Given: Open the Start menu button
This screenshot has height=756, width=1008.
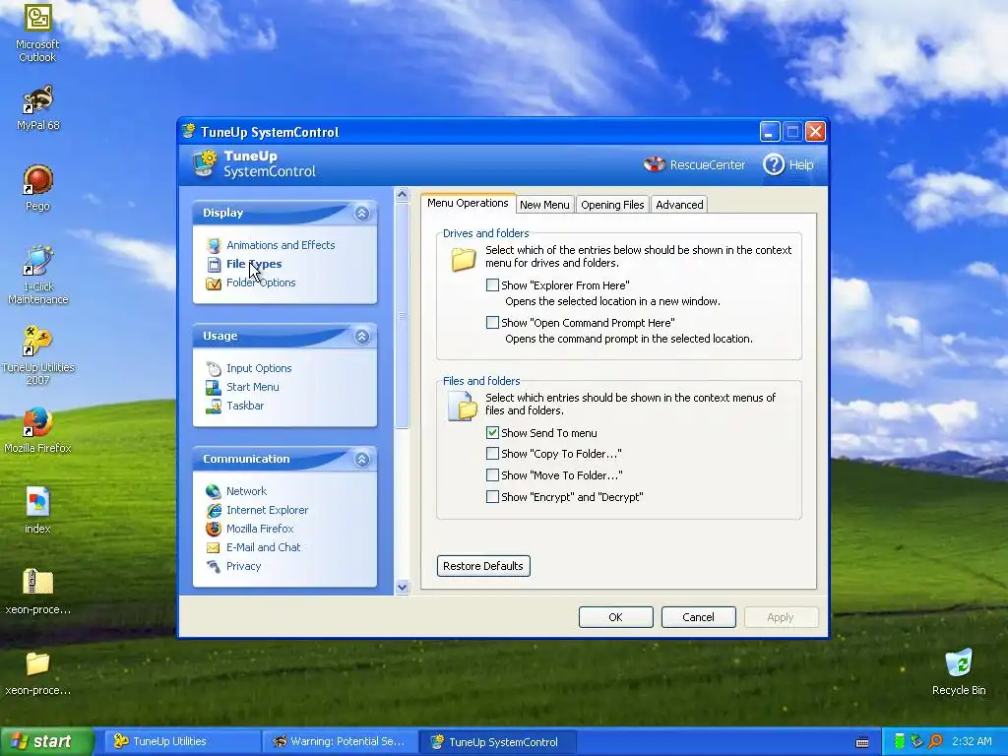Looking at the screenshot, I should coord(46,741).
